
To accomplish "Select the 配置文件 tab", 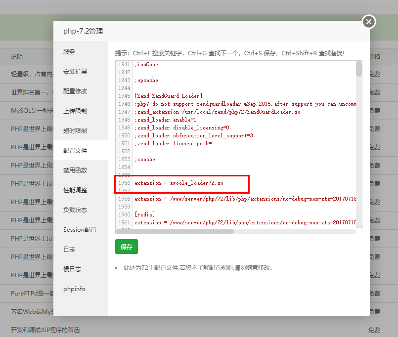I will (x=75, y=151).
